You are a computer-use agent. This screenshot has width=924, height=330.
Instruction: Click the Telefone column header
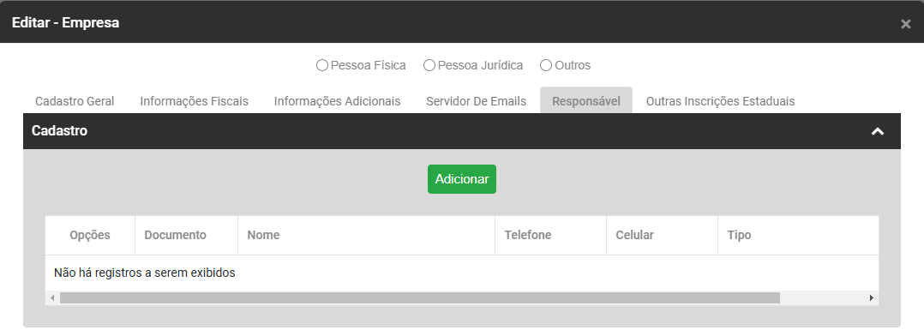coord(550,235)
